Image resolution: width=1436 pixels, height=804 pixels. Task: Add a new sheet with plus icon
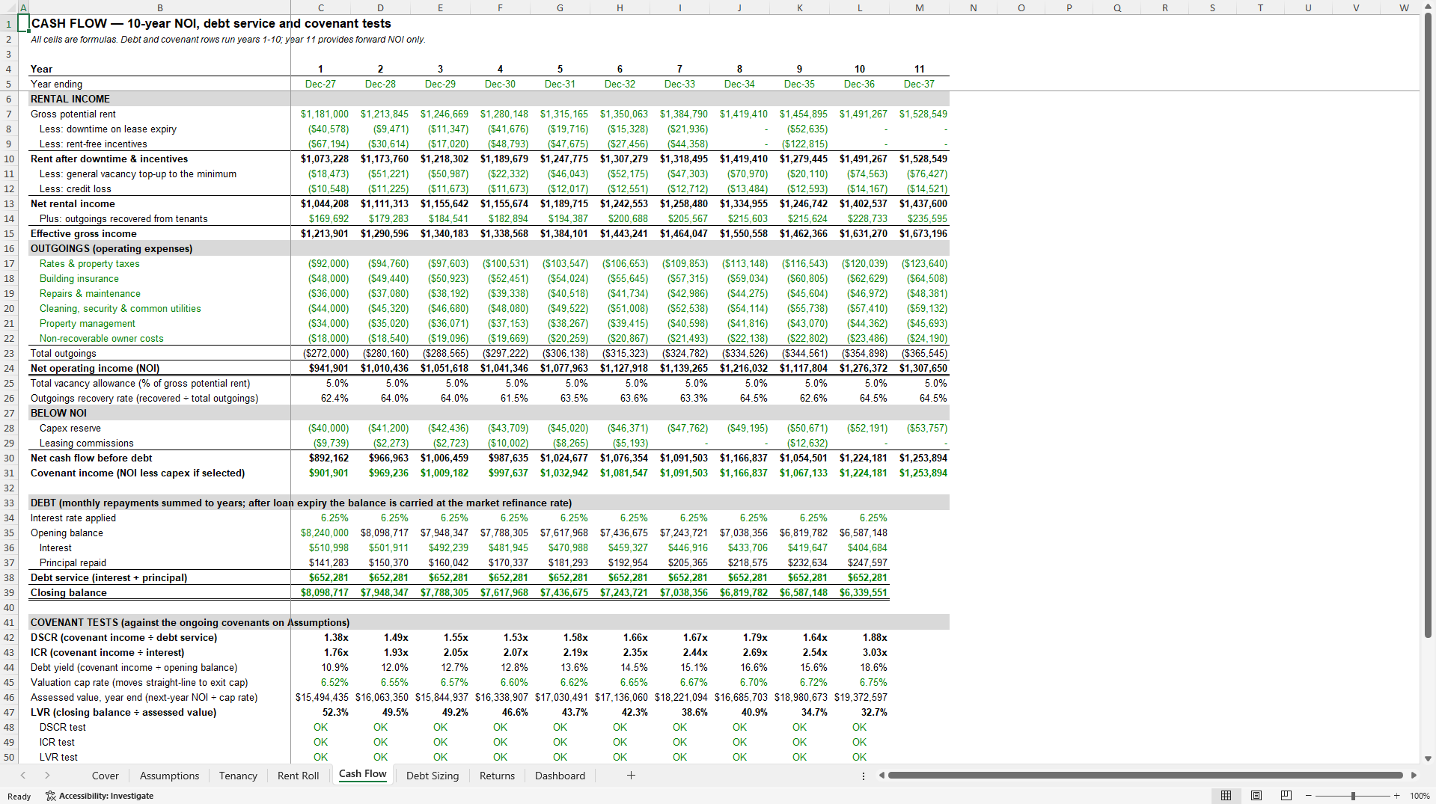coord(631,776)
